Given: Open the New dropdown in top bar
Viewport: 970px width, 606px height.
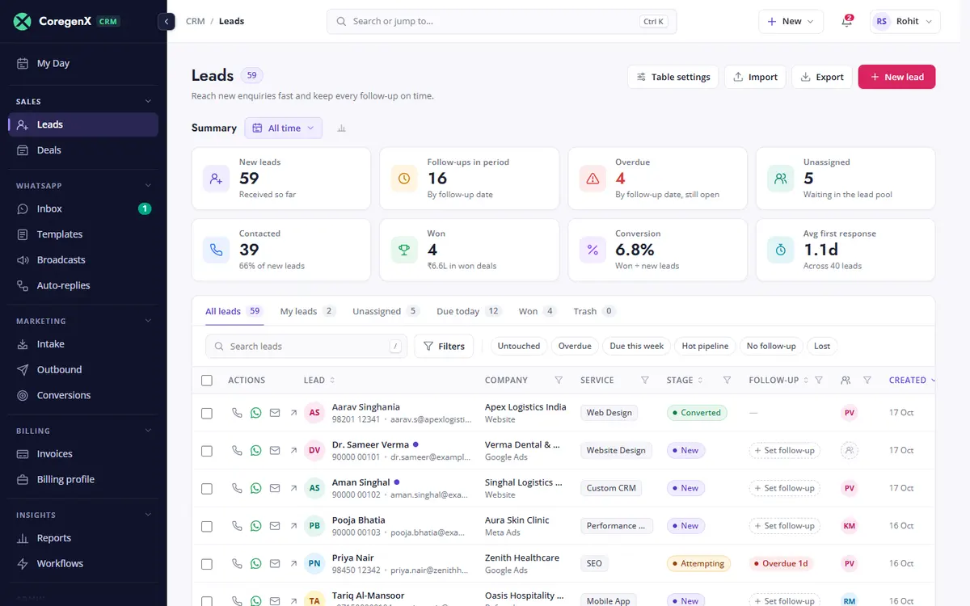Looking at the screenshot, I should tap(791, 22).
